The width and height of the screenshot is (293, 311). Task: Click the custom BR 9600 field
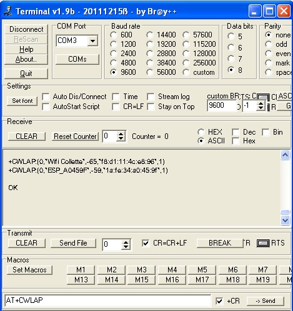tap(222, 105)
